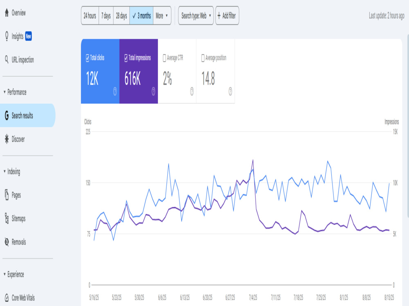Click the Total clicks 12K card
409x306 pixels.
click(x=100, y=71)
